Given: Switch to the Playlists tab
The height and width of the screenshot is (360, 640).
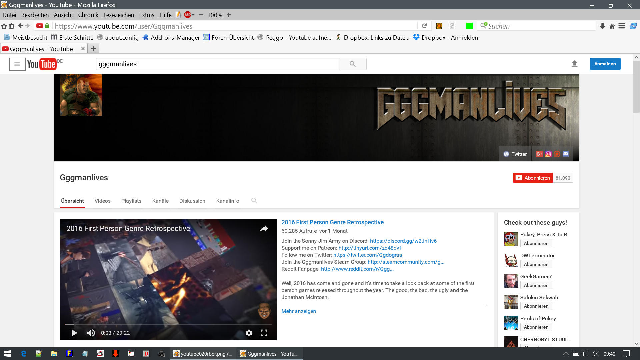Looking at the screenshot, I should 131,201.
